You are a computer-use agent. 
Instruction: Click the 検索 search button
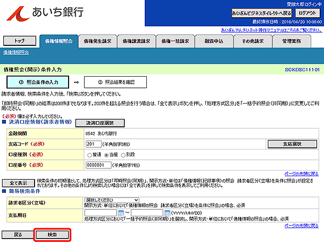tap(52, 235)
